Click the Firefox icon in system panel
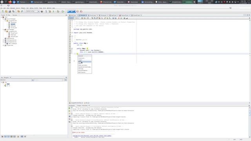This screenshot has width=251, height=141. (x=10, y=2)
